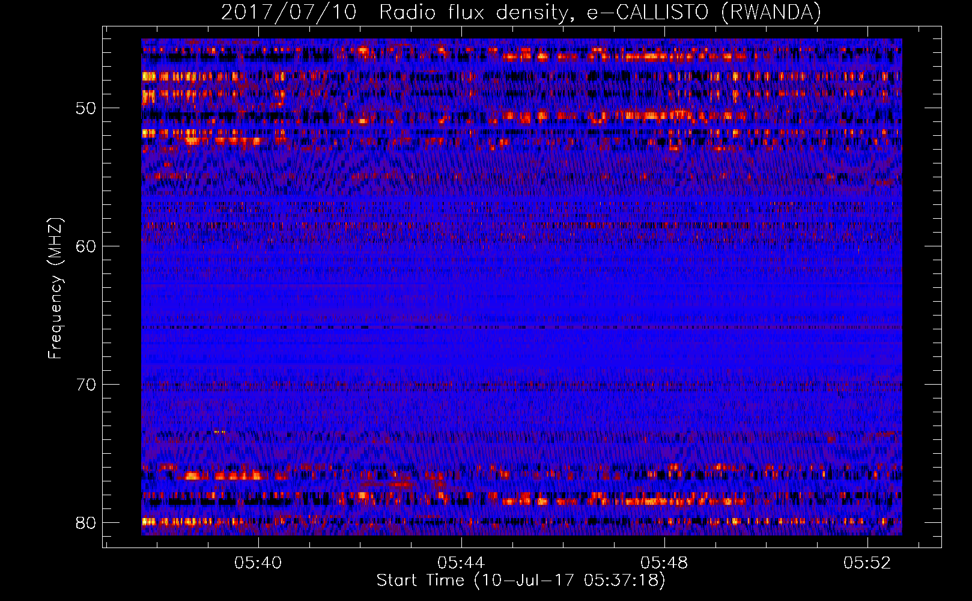Click the Frequency (MHZ) axis title
Image resolution: width=972 pixels, height=601 pixels.
[x=55, y=288]
